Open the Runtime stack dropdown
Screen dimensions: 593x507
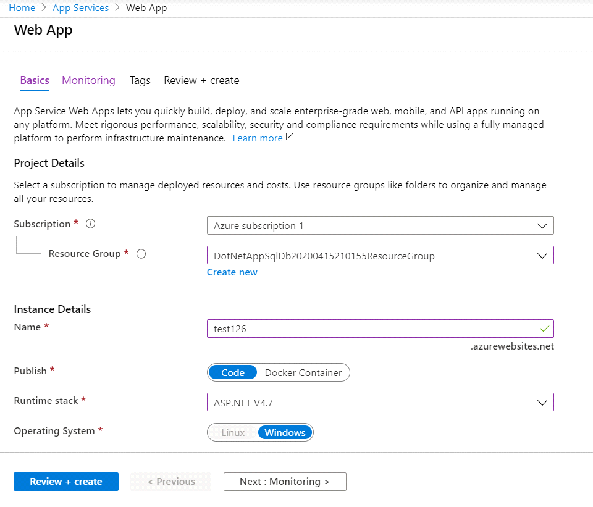[380, 402]
